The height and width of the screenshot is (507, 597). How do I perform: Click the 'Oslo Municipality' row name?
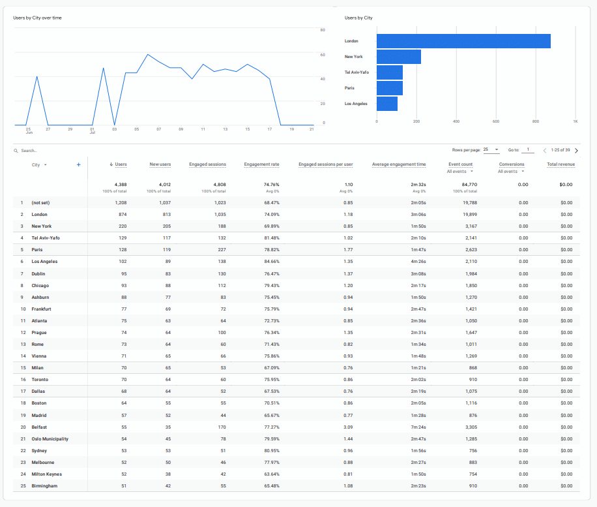pyautogui.click(x=50, y=439)
